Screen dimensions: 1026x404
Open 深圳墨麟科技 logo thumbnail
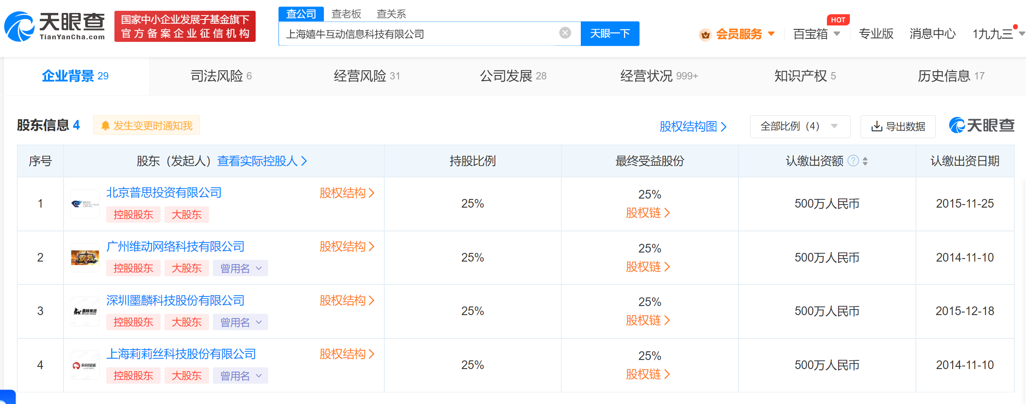85,311
